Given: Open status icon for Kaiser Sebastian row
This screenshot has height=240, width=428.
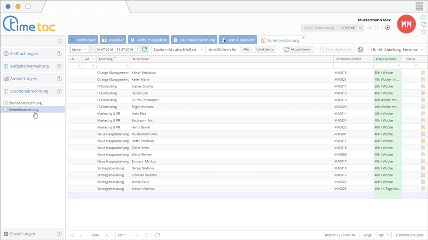Looking at the screenshot, I should [x=423, y=73].
